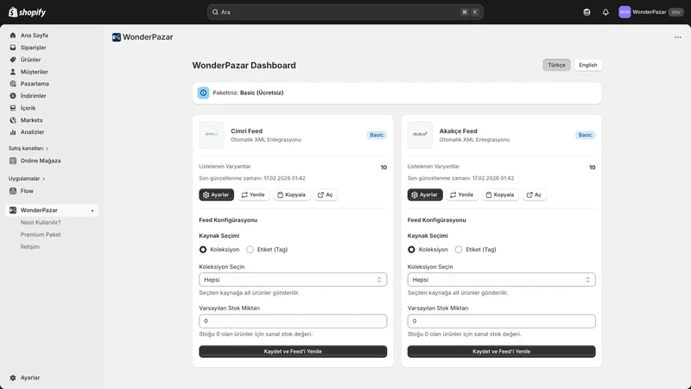This screenshot has width=691, height=389.
Task: Click the Basic badge on Cimri Feed
Action: [x=377, y=135]
